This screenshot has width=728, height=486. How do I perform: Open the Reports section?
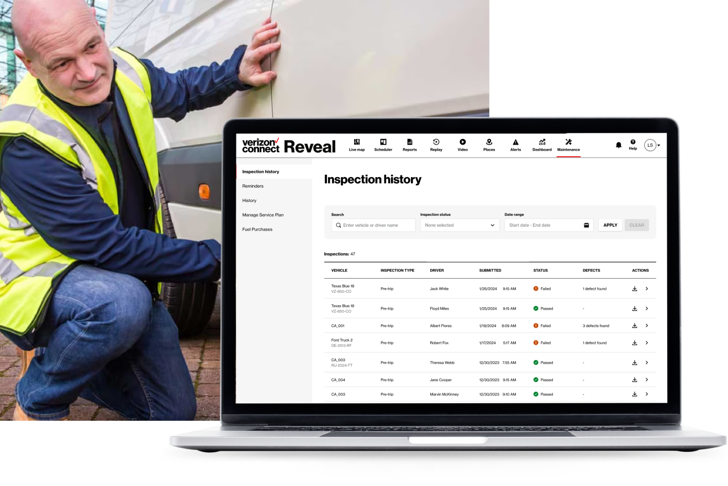tap(409, 145)
